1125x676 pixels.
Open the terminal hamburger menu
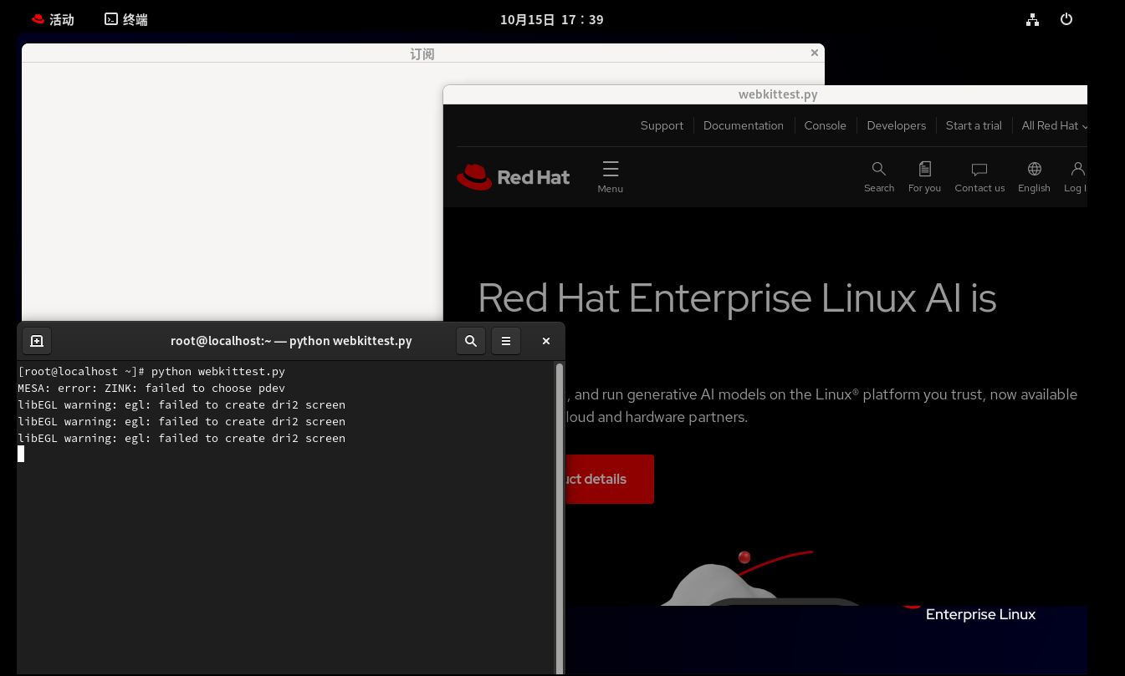pyautogui.click(x=506, y=341)
